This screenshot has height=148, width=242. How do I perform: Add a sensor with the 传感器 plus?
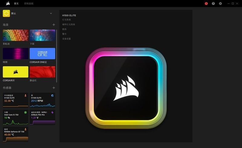tap(54, 88)
